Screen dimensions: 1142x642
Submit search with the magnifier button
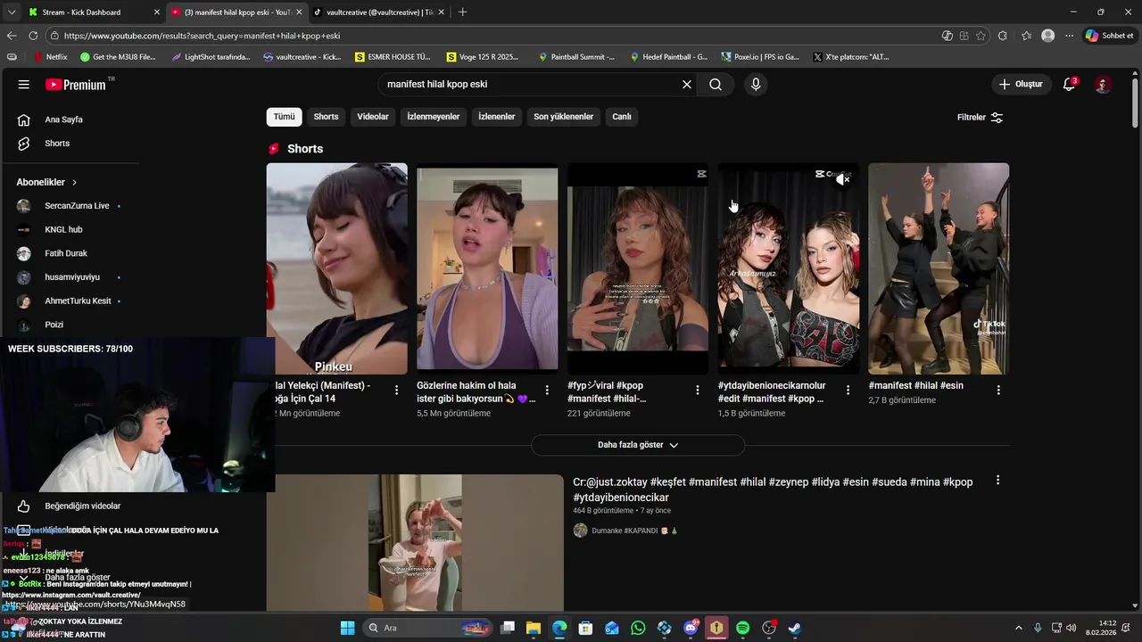click(716, 85)
